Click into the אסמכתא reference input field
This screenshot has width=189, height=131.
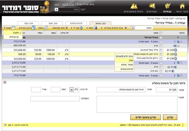point(55,99)
